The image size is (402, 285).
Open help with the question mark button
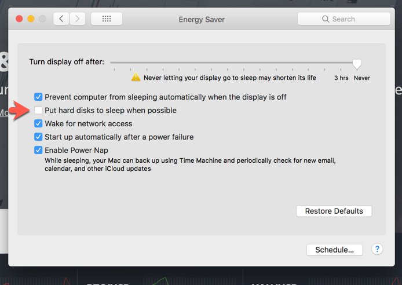coord(377,249)
